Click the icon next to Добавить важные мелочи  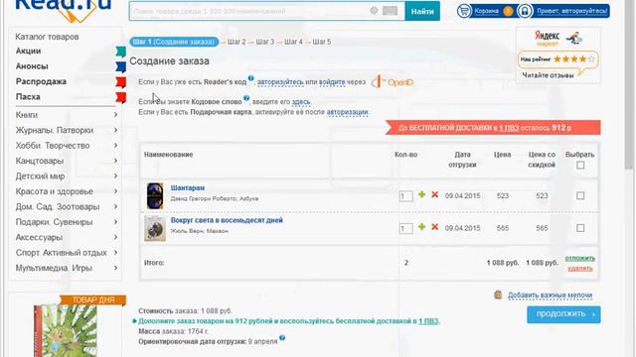coord(498,295)
